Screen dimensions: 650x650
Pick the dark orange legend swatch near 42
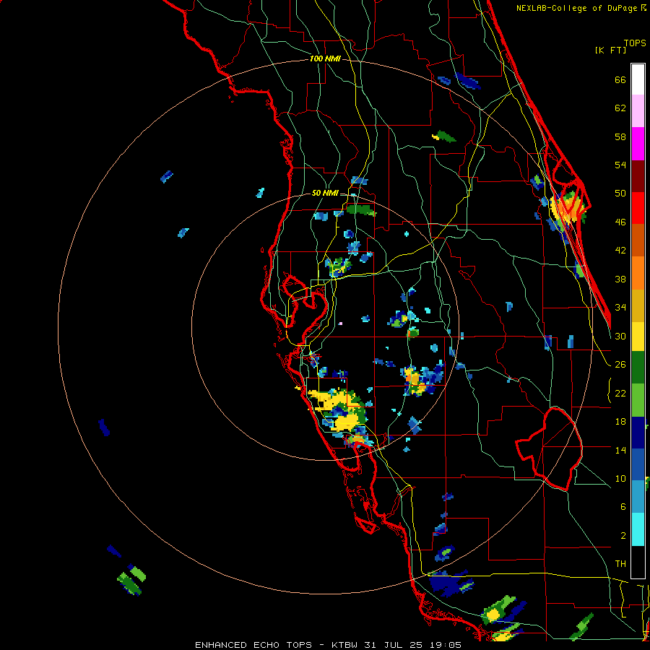638,240
